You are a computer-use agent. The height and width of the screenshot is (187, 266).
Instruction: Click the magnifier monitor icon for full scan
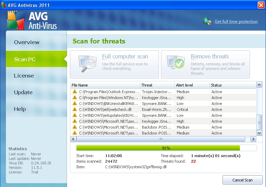87,64
